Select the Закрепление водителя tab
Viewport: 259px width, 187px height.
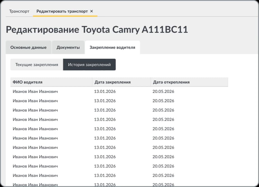coord(112,48)
